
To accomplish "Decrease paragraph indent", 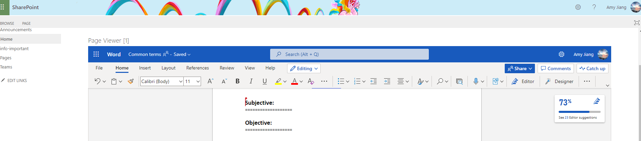I will point(374,81).
